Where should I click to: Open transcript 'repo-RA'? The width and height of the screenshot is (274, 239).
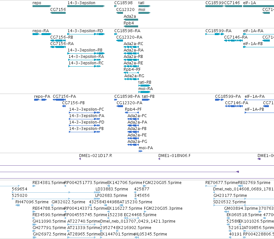point(41,31)
